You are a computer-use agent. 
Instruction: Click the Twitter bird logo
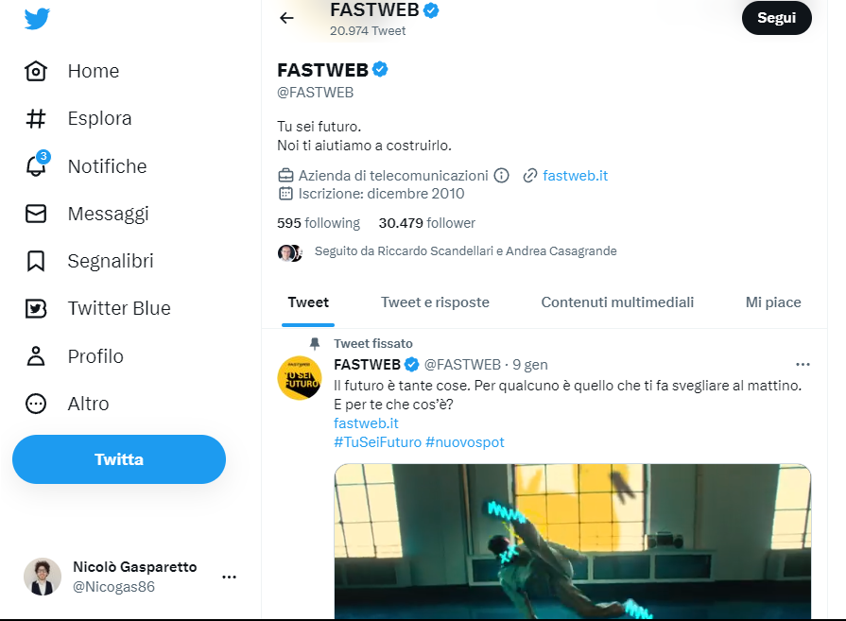[37, 19]
